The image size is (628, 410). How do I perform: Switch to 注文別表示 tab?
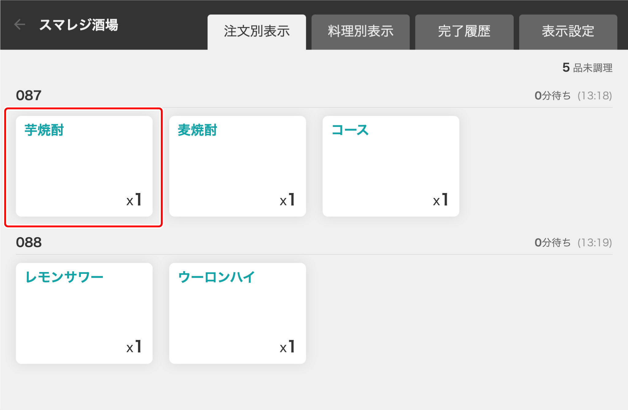click(257, 32)
